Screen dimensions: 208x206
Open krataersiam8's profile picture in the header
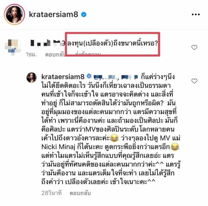pyautogui.click(x=14, y=14)
